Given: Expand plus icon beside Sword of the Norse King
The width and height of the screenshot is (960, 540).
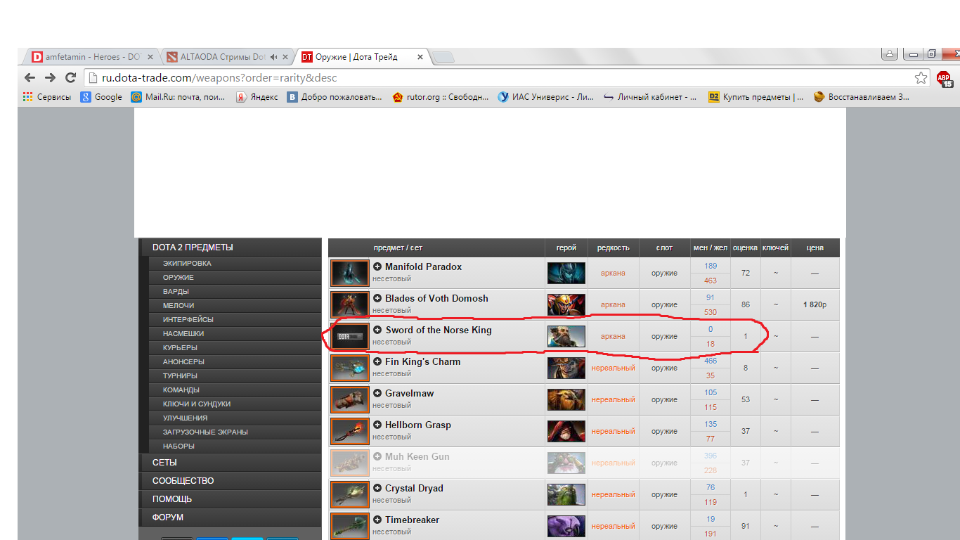Looking at the screenshot, I should tap(377, 330).
